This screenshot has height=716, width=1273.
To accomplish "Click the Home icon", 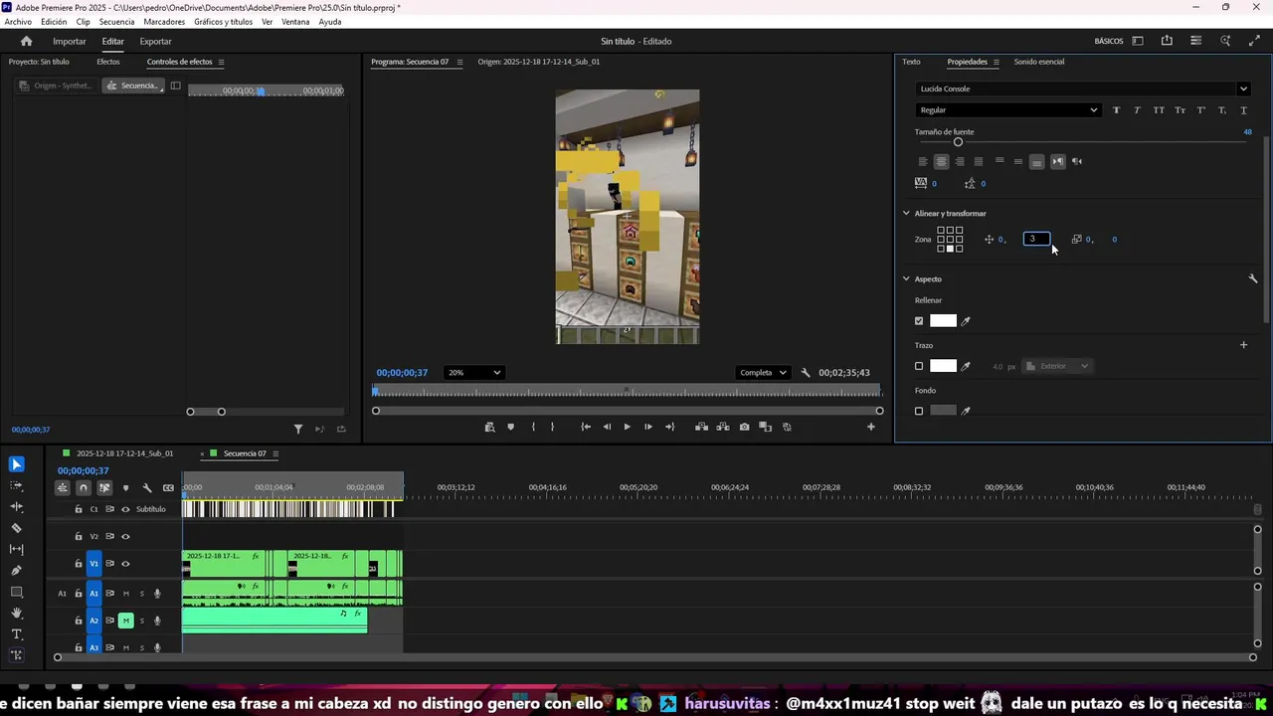I will [27, 41].
